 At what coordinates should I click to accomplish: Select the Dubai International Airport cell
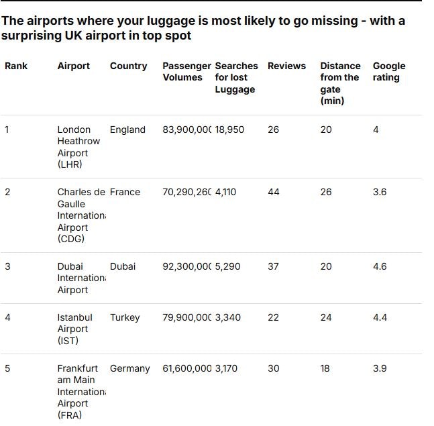[x=80, y=278]
